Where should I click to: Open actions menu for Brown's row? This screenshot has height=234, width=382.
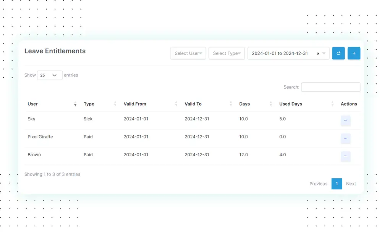(345, 156)
